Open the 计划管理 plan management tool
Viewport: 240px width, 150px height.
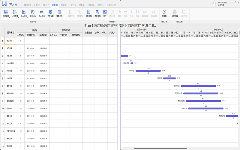pyautogui.click(x=15, y=13)
